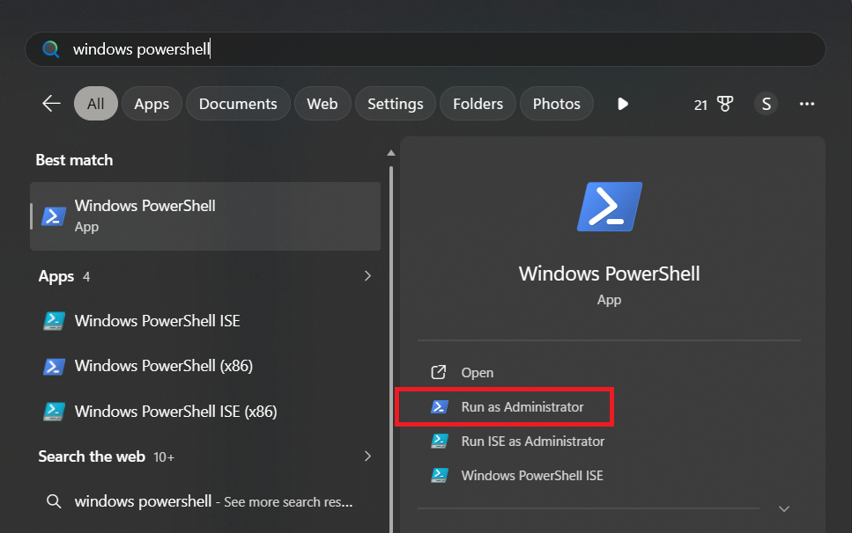Screen dimensions: 852x533
Task: Click the Windows PowerShell (x86) icon
Action: pyautogui.click(x=54, y=367)
